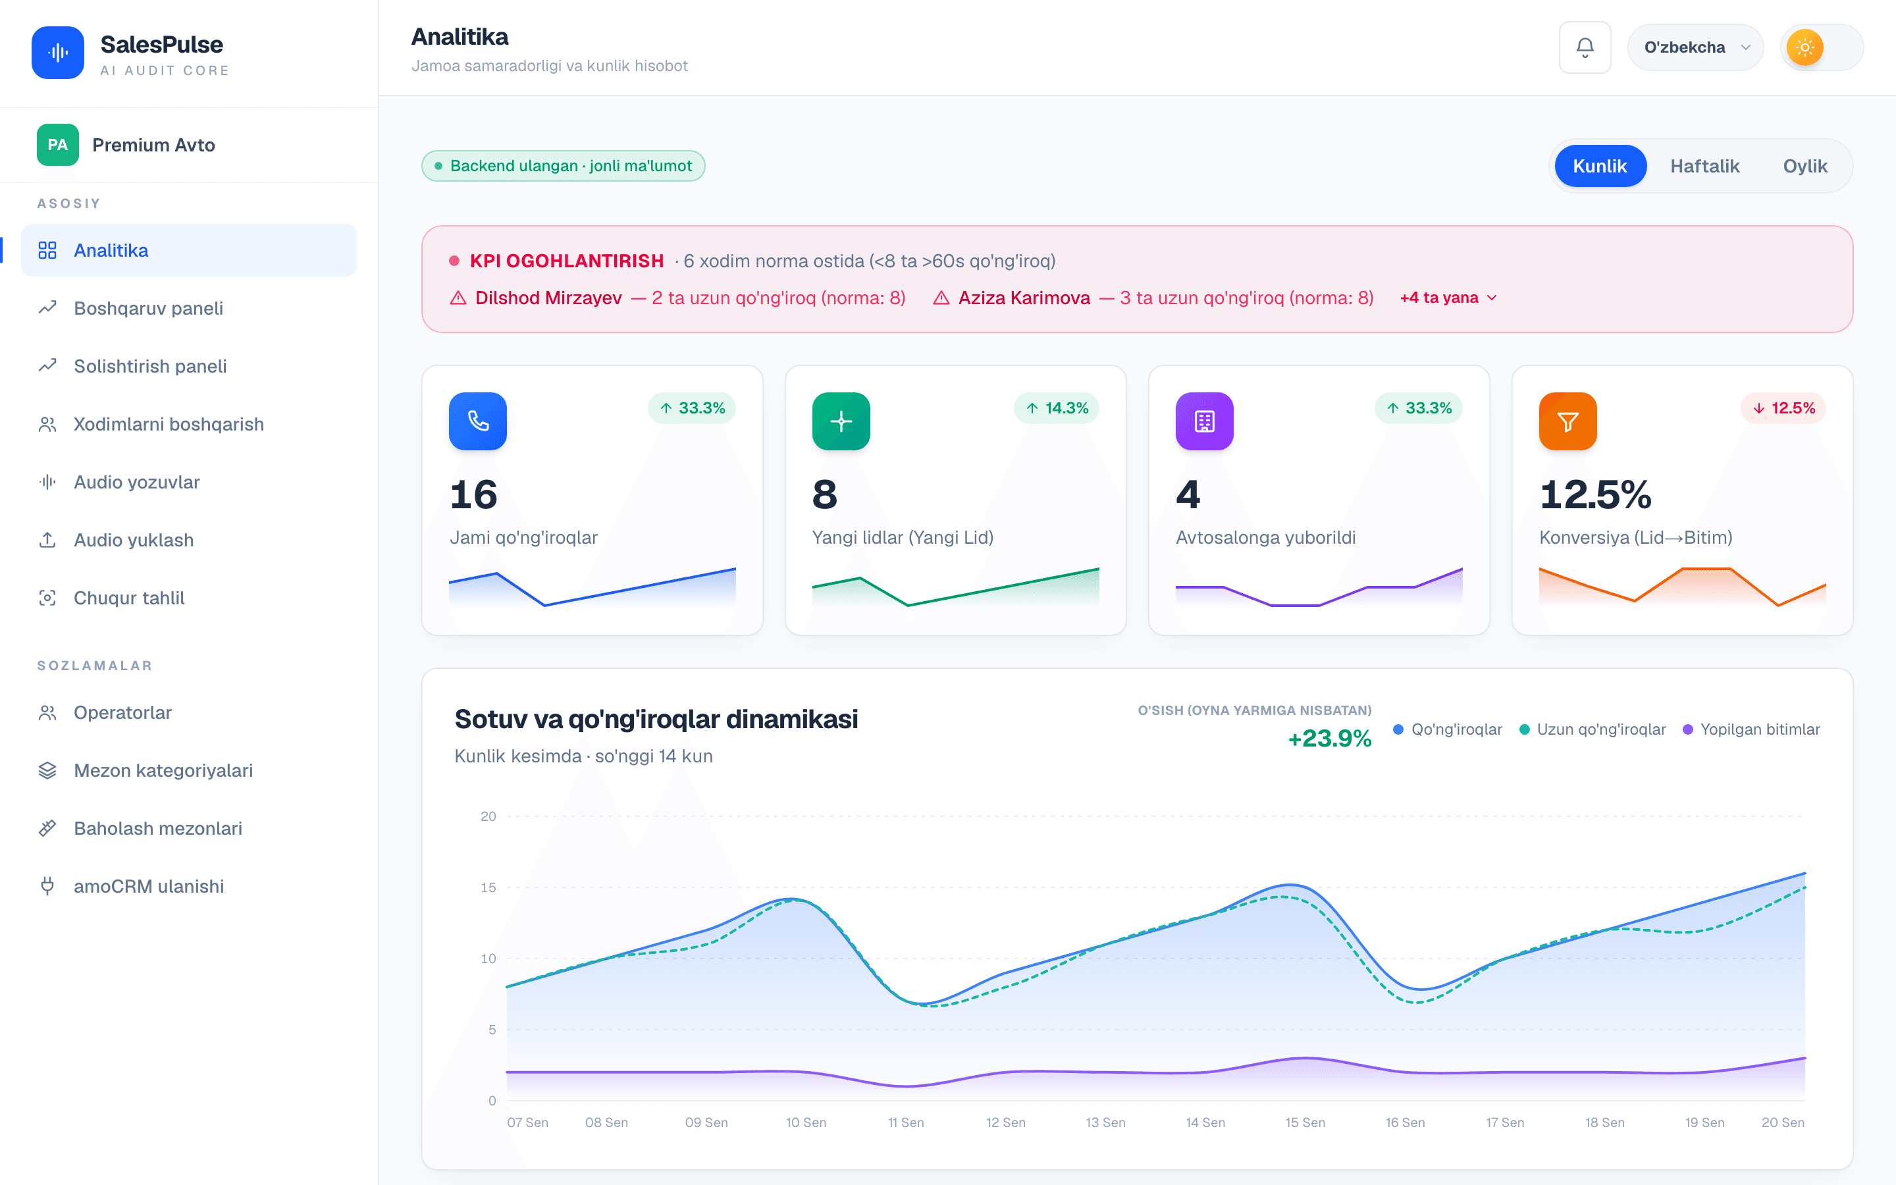
Task: Click the Jami qo'ng'iroqlar sparkline chart
Action: [592, 587]
